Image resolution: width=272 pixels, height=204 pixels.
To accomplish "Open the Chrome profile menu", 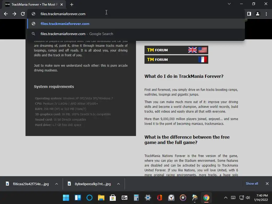I will click(x=258, y=14).
